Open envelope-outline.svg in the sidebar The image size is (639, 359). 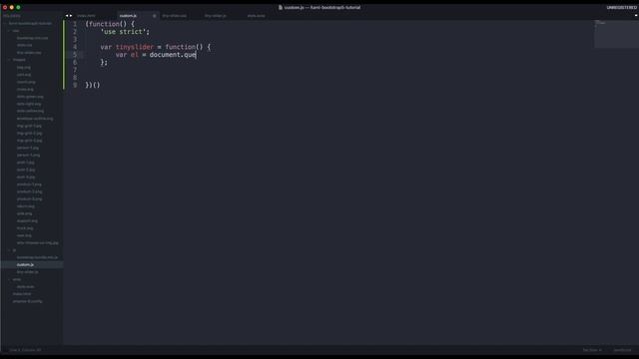pyautogui.click(x=35, y=119)
